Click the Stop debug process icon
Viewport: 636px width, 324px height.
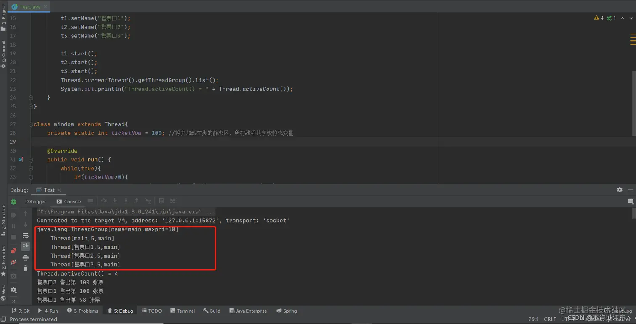click(13, 237)
